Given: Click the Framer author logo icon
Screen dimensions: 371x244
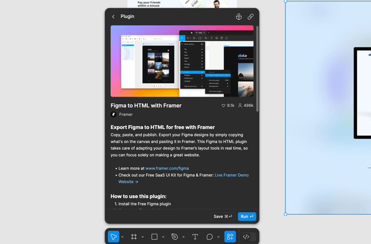Looking at the screenshot, I should (114, 115).
